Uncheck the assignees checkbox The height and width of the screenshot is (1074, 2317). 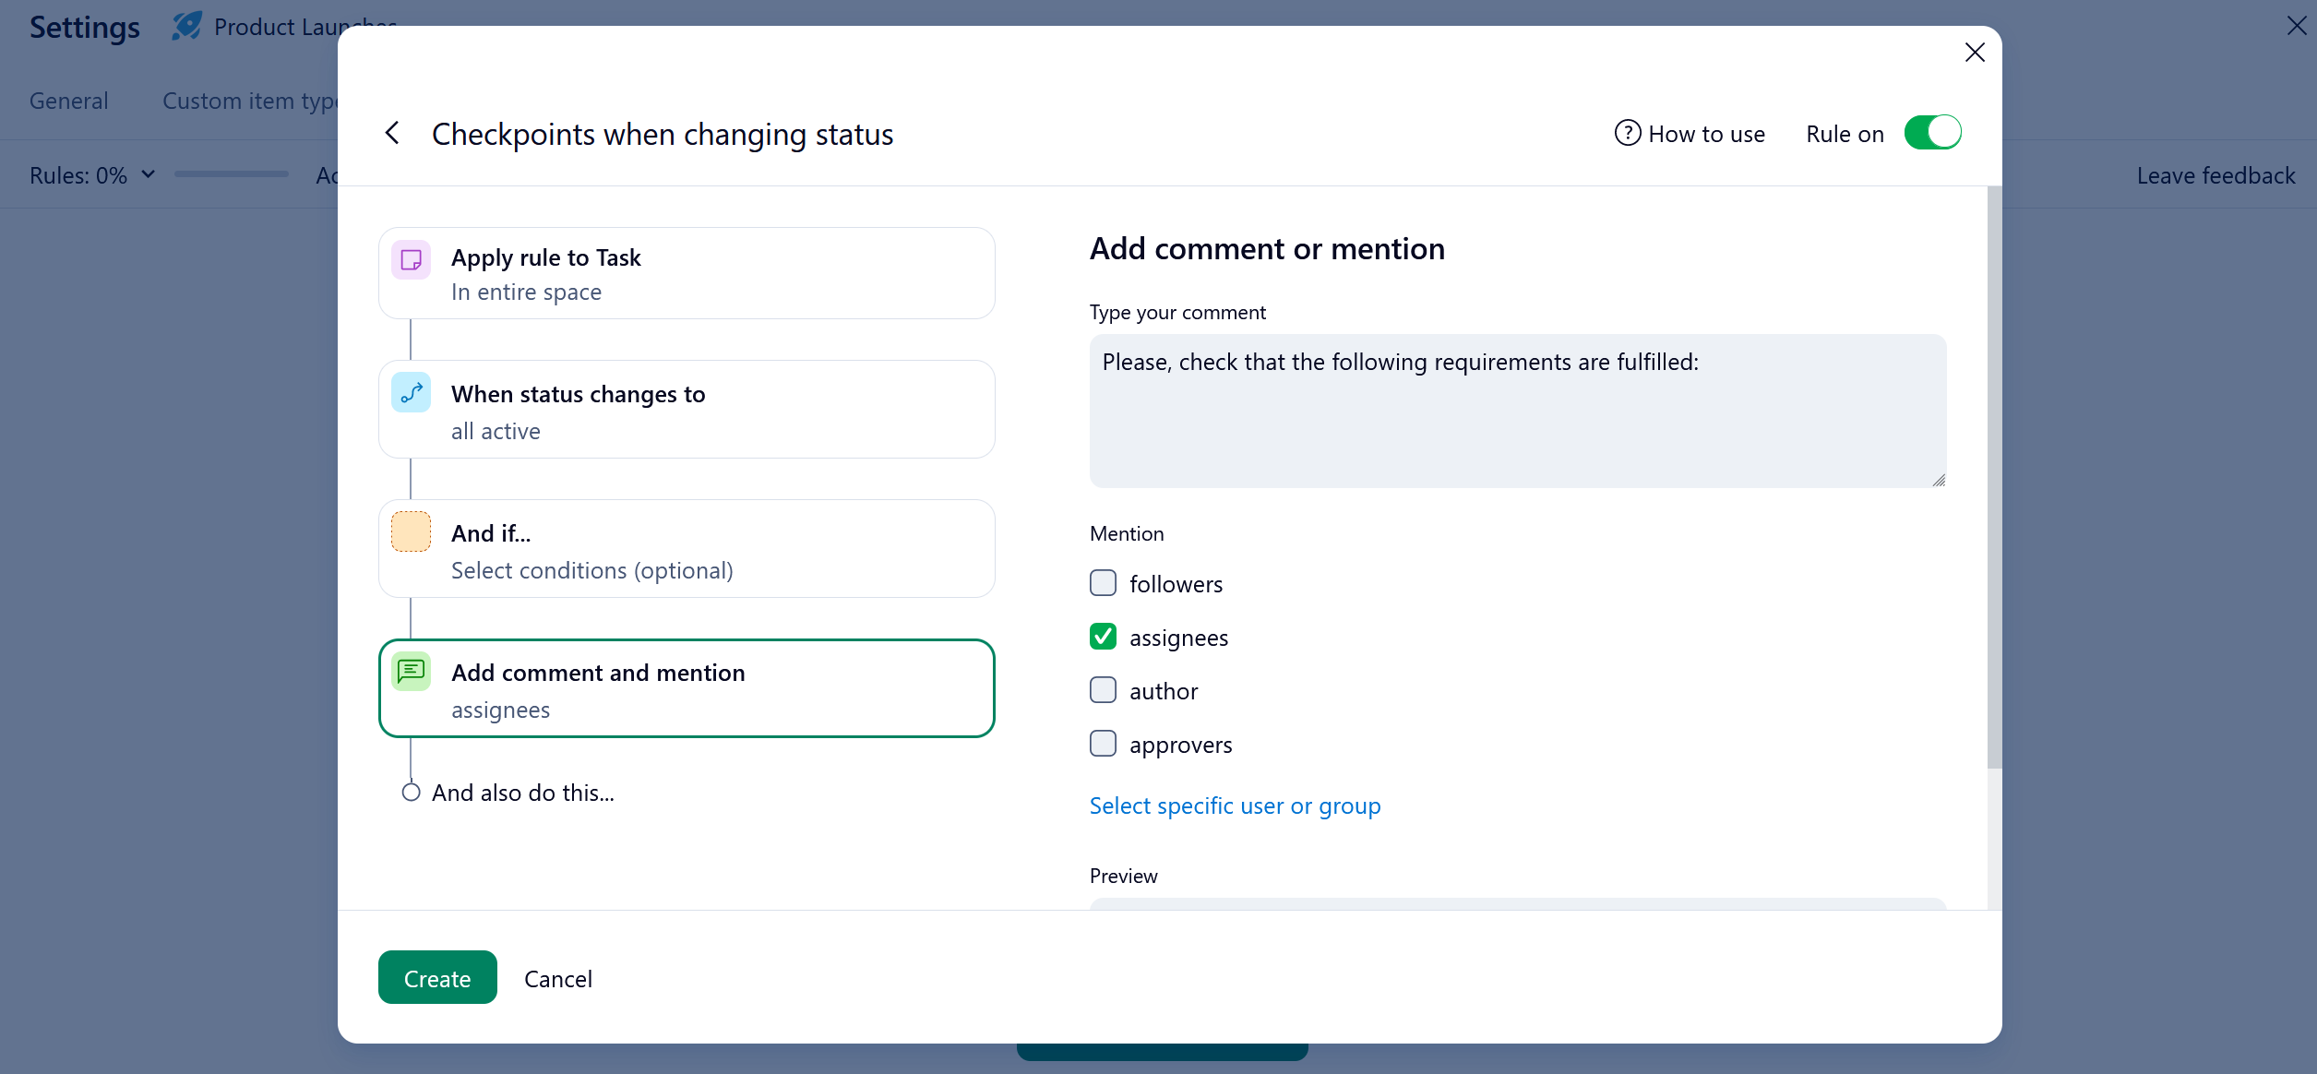click(x=1103, y=637)
